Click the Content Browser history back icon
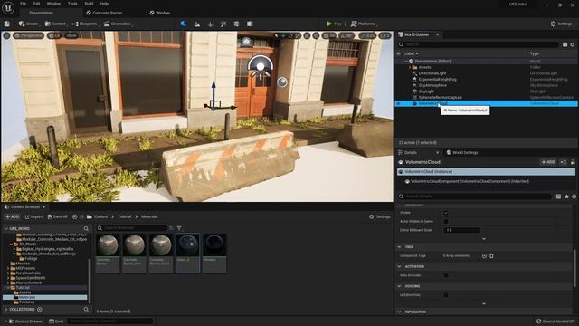 (75, 217)
